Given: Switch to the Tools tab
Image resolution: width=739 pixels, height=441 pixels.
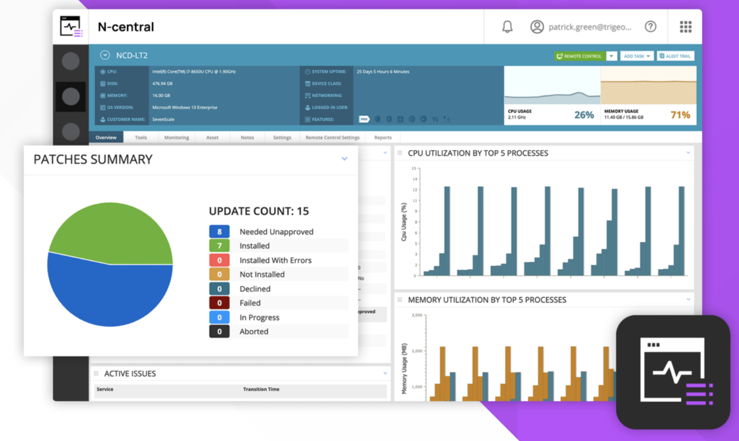Looking at the screenshot, I should point(141,137).
